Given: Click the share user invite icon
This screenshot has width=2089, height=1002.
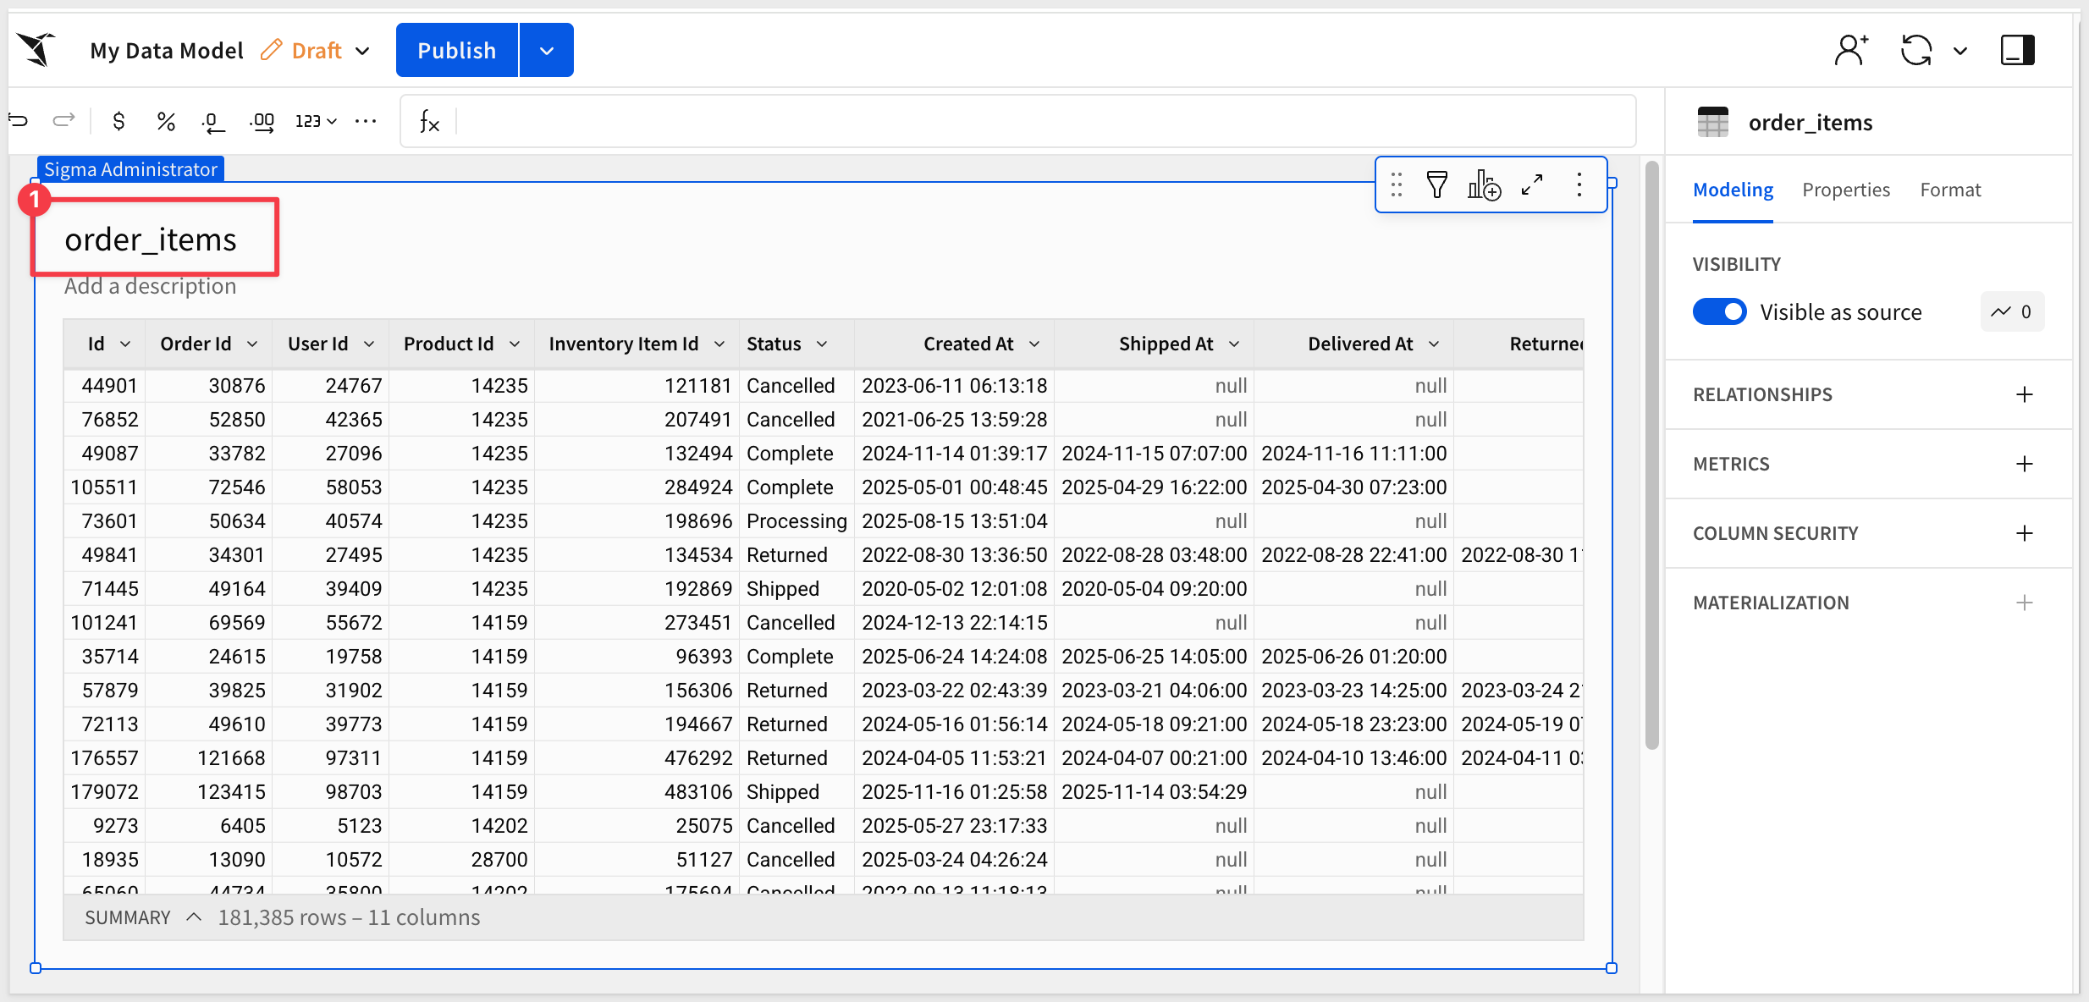Looking at the screenshot, I should click(1851, 50).
